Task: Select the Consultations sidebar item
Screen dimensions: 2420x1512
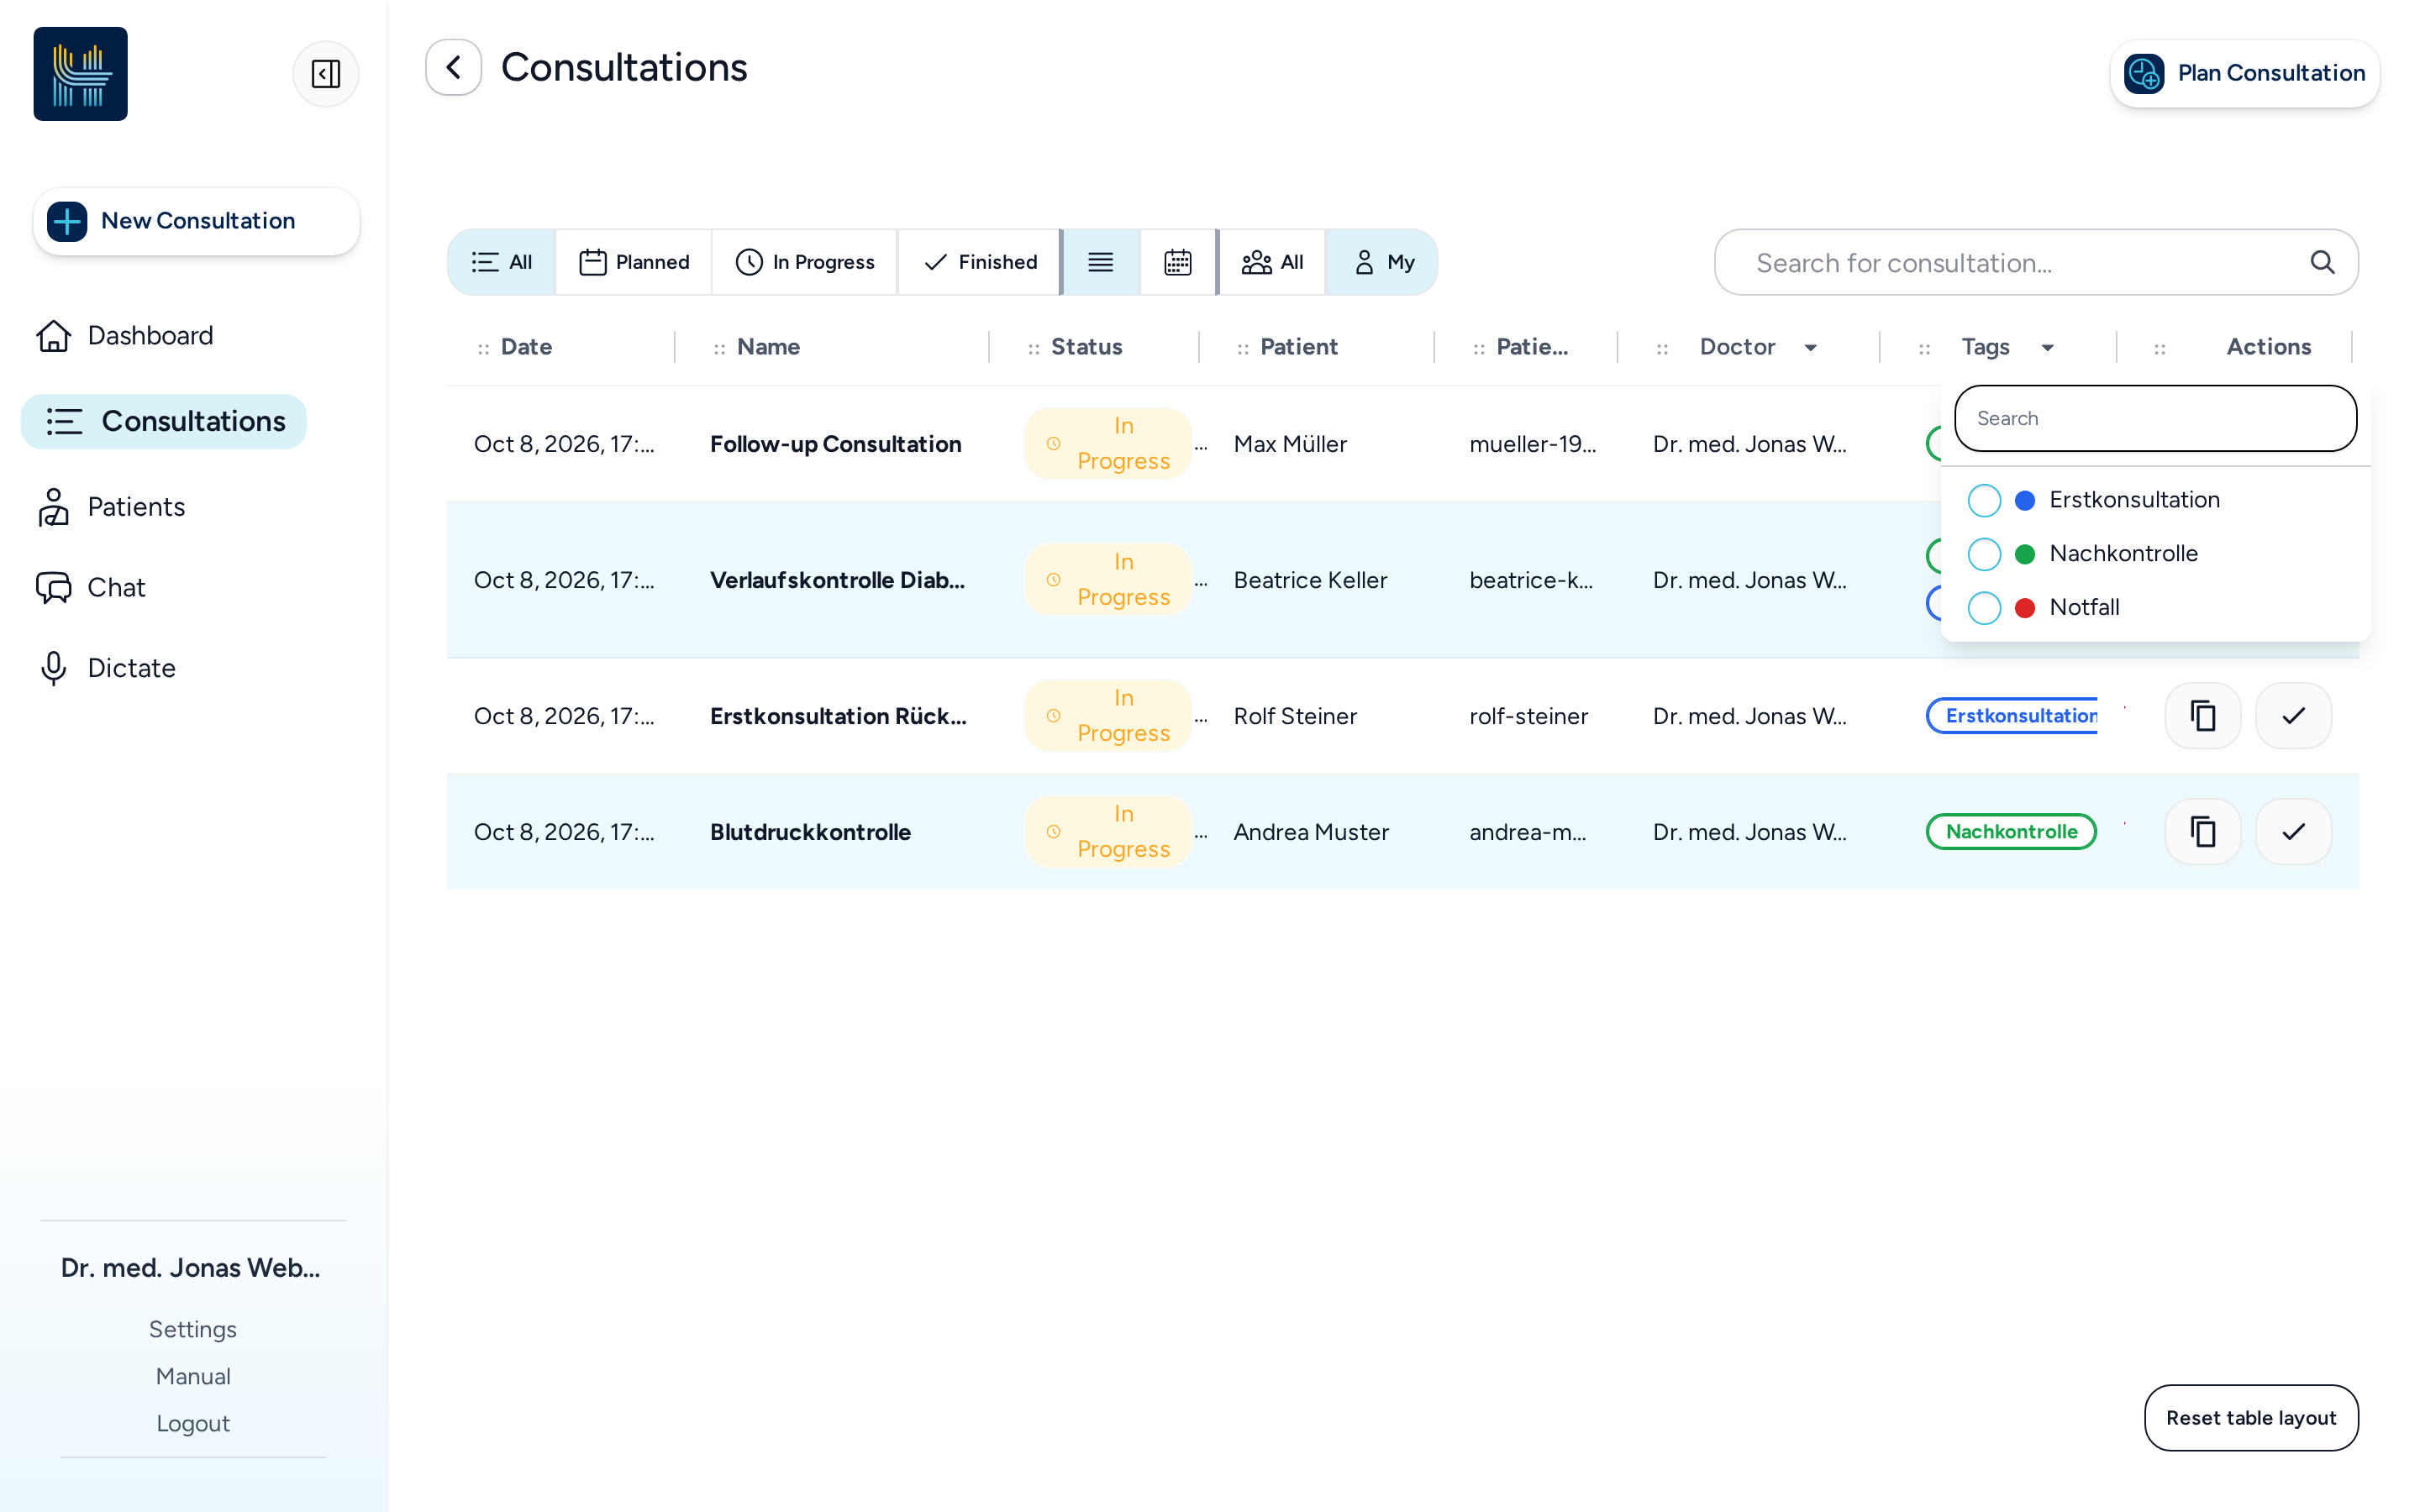Action: tap(164, 421)
